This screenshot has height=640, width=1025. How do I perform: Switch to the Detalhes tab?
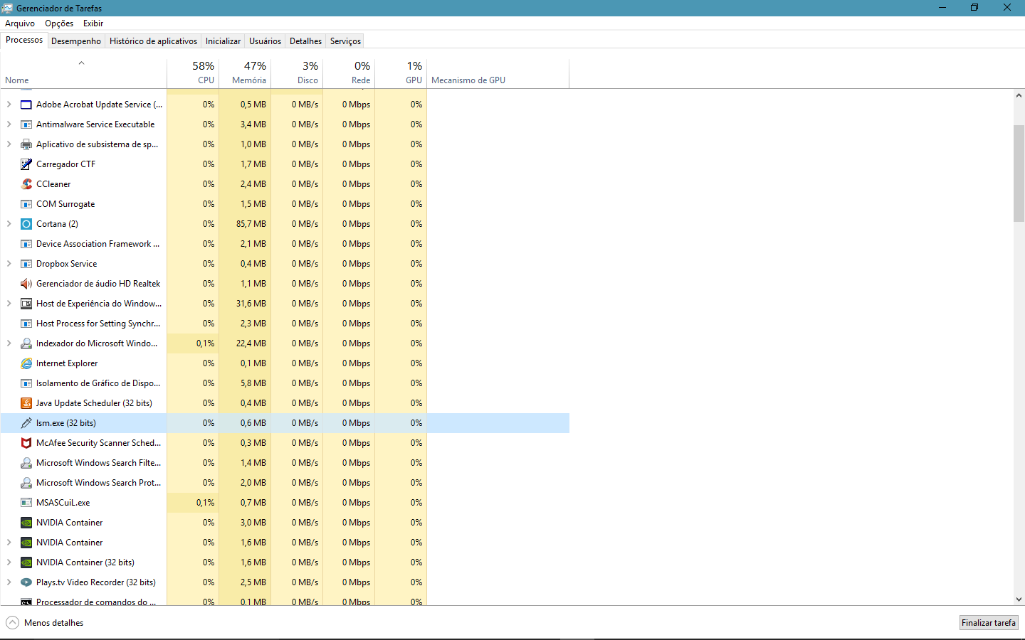305,41
